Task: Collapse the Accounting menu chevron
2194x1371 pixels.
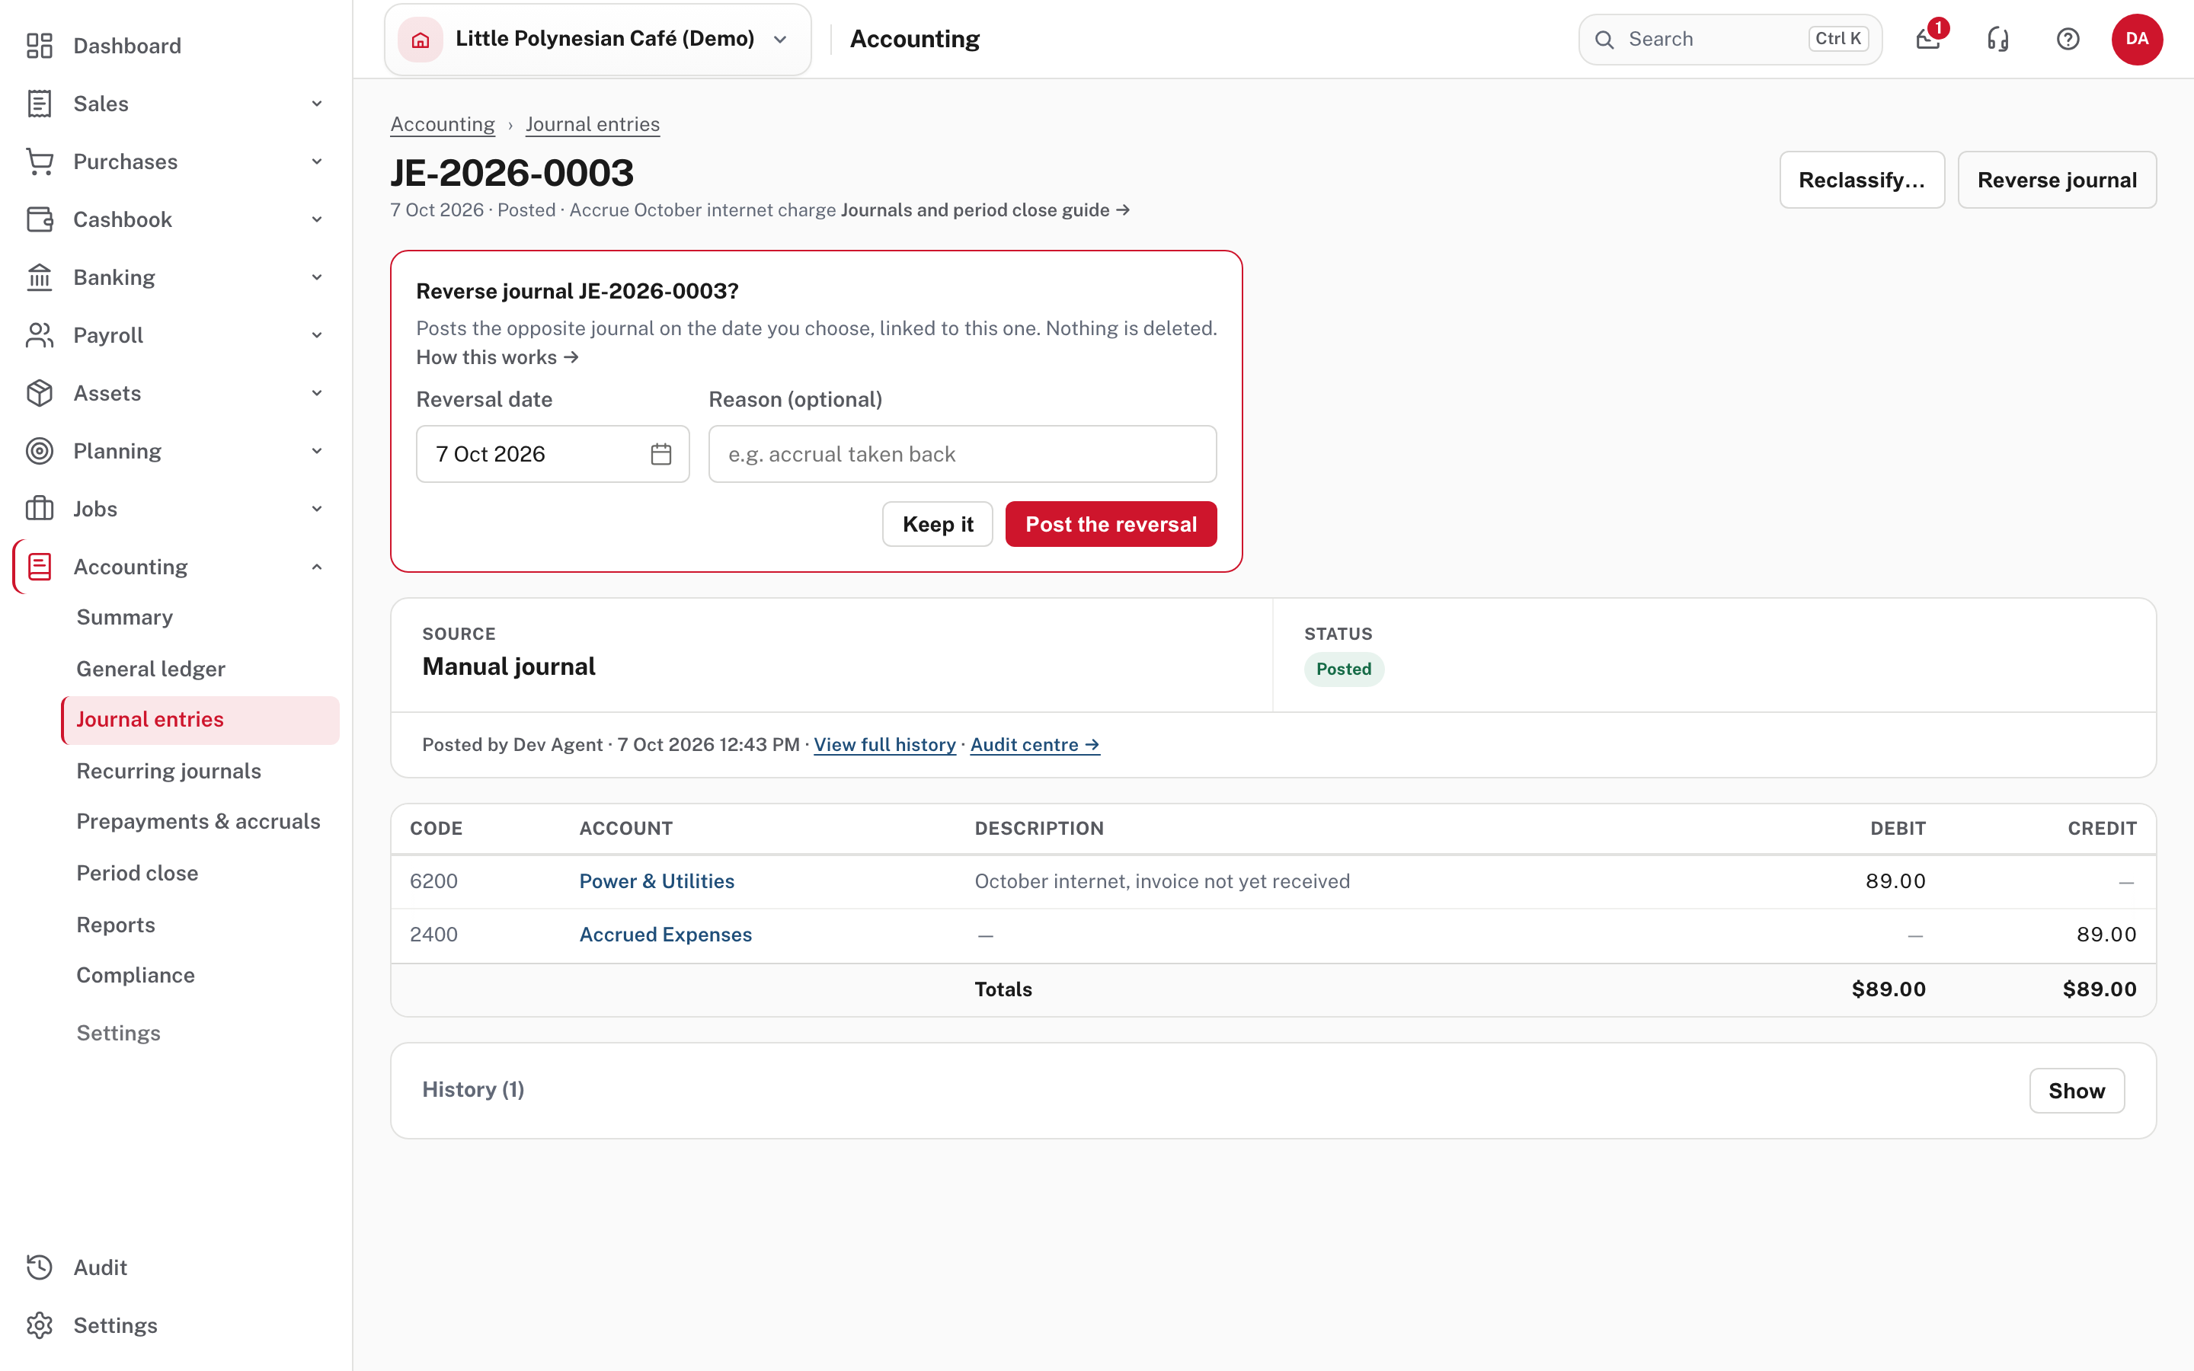Action: click(x=316, y=567)
